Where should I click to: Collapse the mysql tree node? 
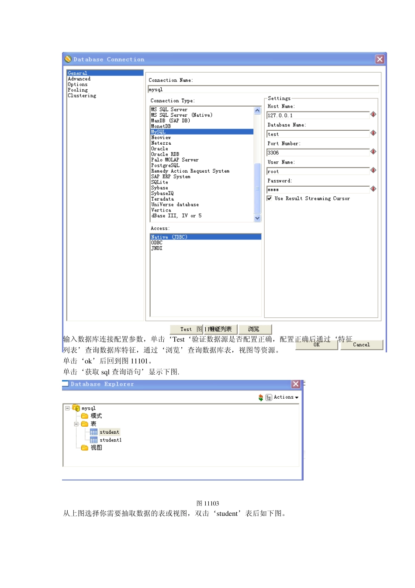[x=67, y=408]
